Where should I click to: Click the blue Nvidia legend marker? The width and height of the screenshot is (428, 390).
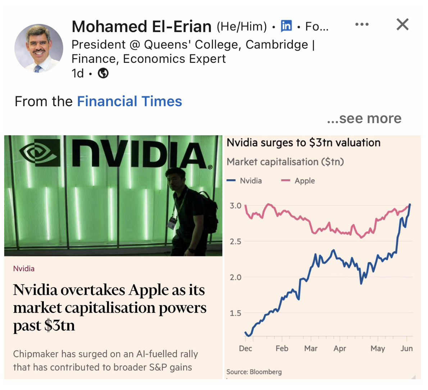point(231,181)
